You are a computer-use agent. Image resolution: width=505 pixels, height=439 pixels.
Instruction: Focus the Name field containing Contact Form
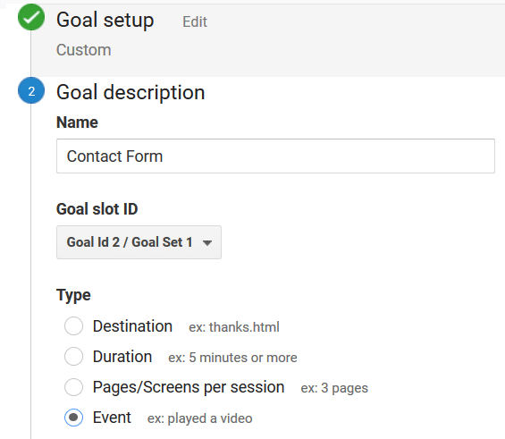(x=275, y=156)
